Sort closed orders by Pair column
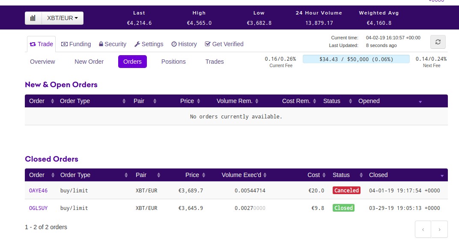 point(148,175)
